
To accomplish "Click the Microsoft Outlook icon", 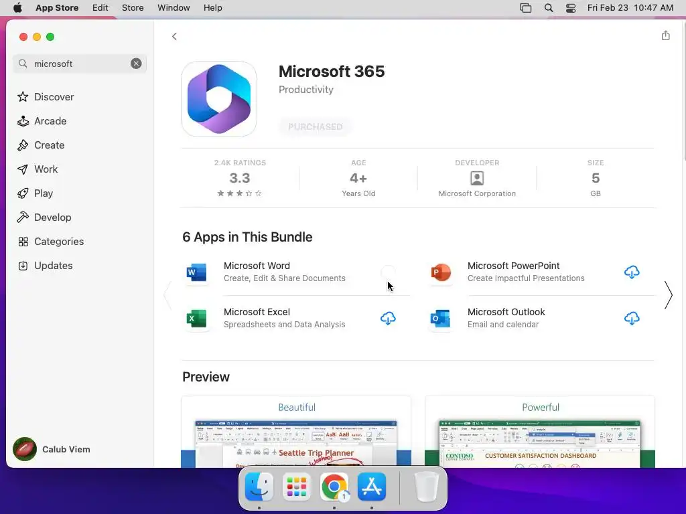I will (x=441, y=318).
